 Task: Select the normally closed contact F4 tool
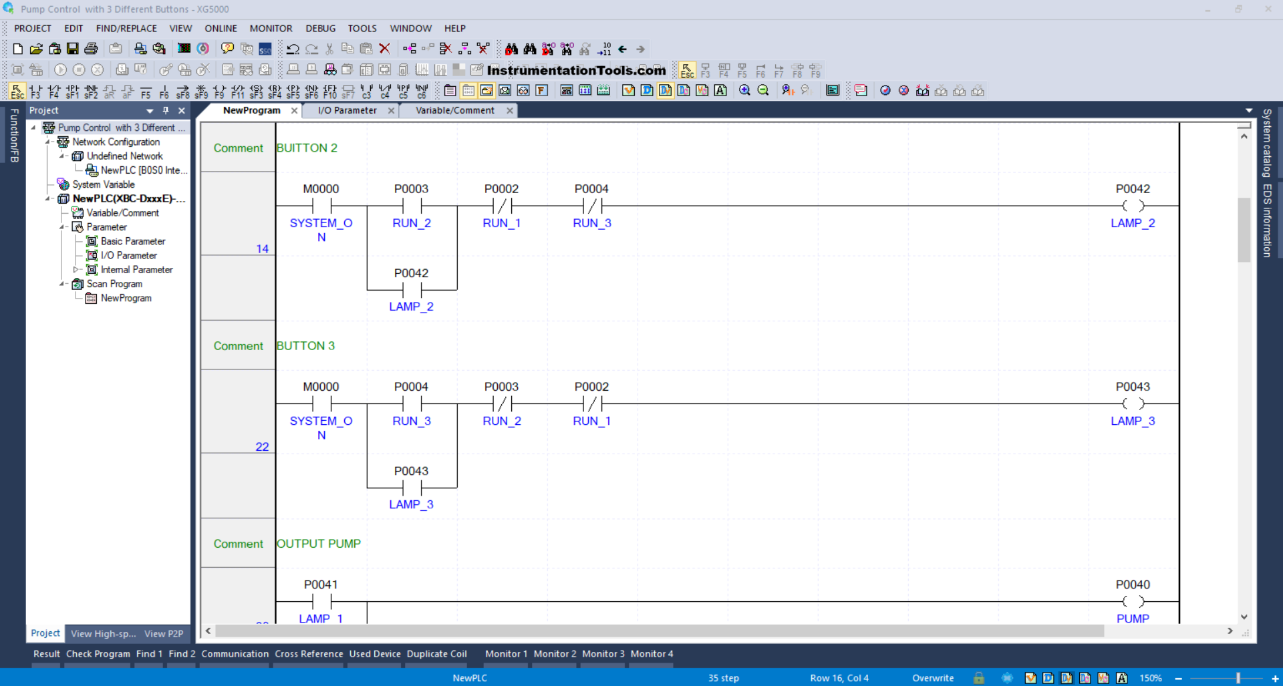coord(54,91)
